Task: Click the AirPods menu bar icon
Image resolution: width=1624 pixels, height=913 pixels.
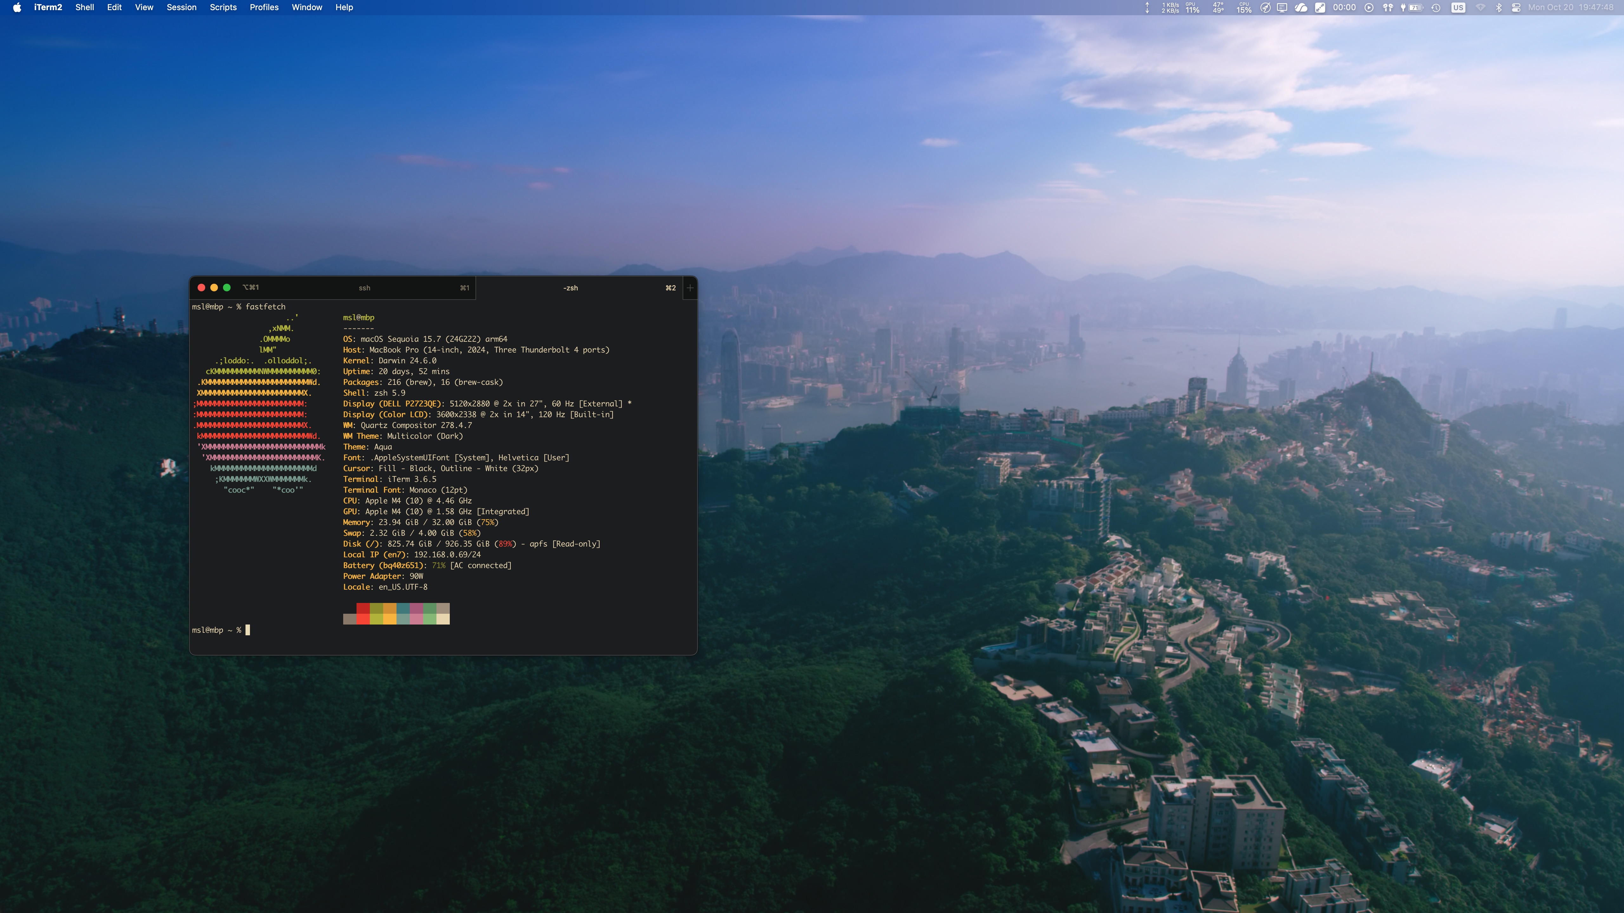Action: 1388,8
